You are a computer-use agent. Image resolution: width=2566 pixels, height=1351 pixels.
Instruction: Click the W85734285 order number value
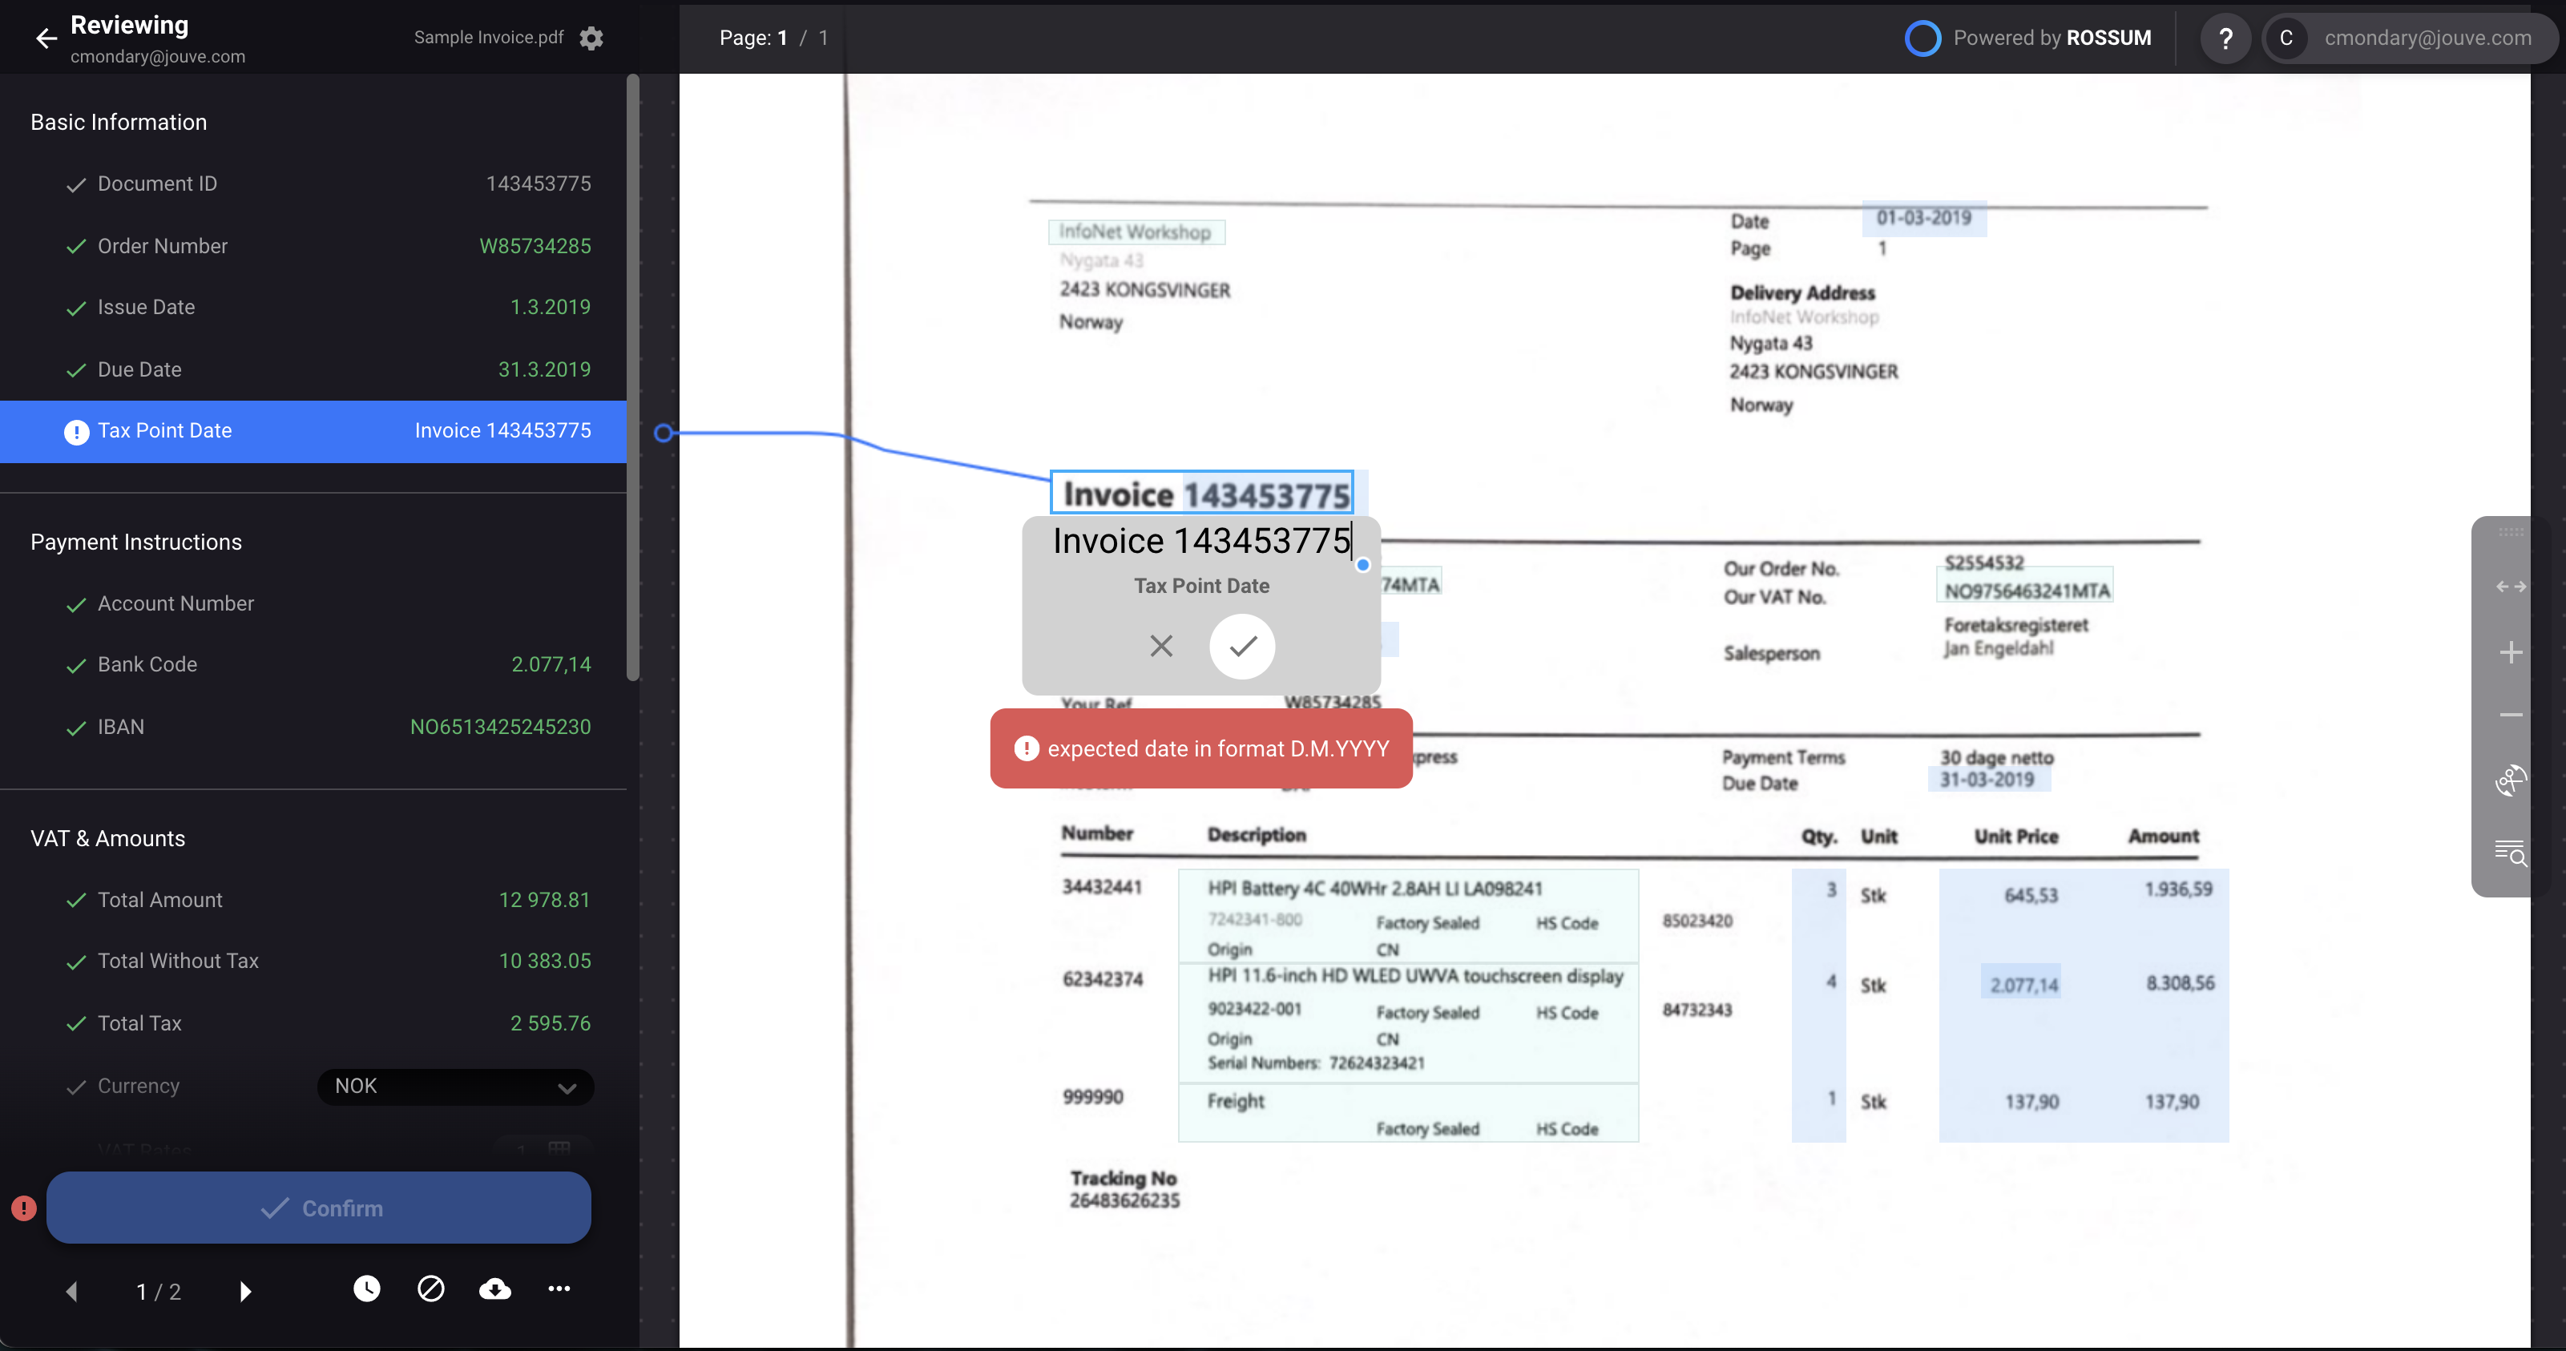[535, 246]
